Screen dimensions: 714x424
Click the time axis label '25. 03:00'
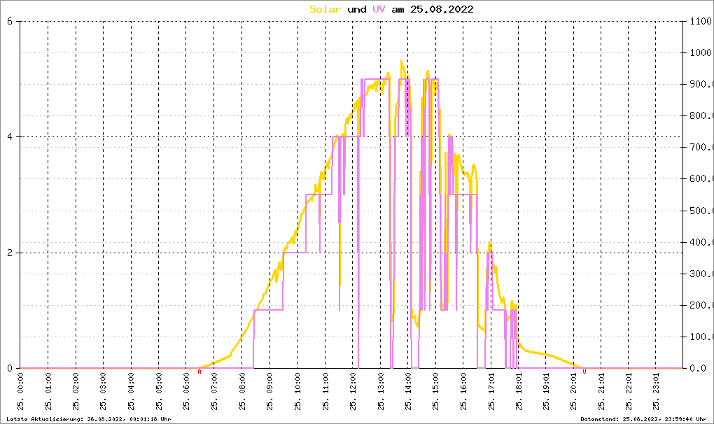point(104,391)
